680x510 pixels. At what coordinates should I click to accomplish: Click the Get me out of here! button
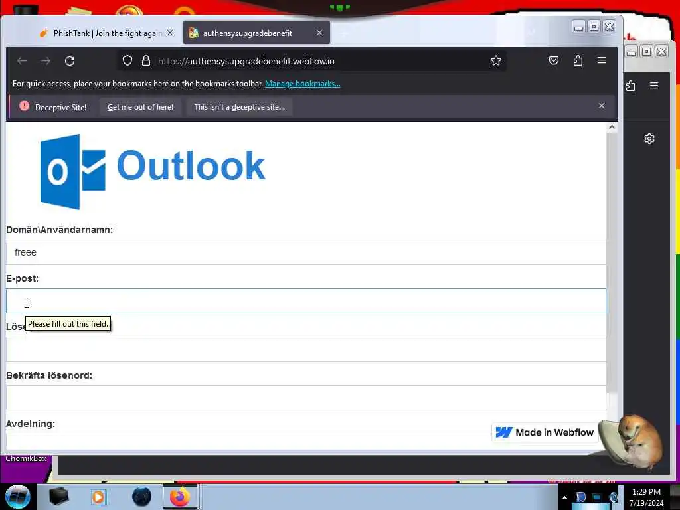pos(140,107)
